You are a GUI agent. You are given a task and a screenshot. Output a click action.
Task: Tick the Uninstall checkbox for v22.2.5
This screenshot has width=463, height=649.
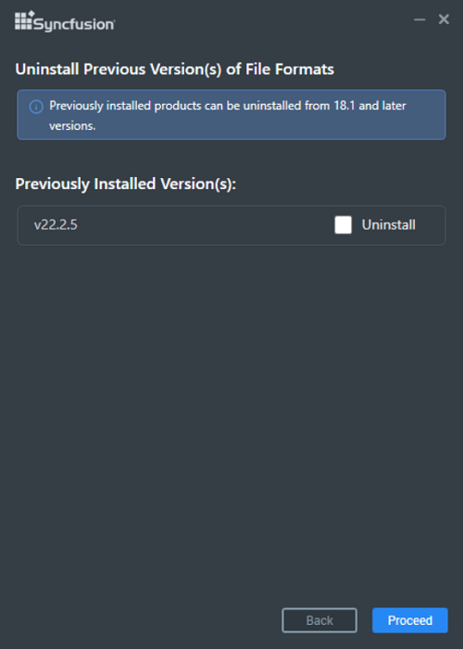[344, 224]
